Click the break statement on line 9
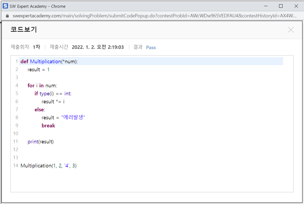This screenshot has height=204, width=304. (48, 125)
